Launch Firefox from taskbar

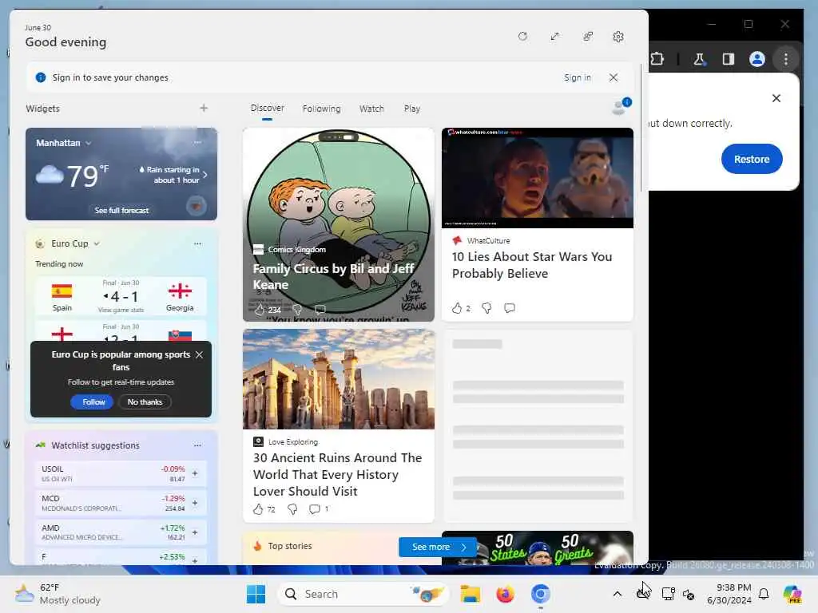click(x=505, y=594)
